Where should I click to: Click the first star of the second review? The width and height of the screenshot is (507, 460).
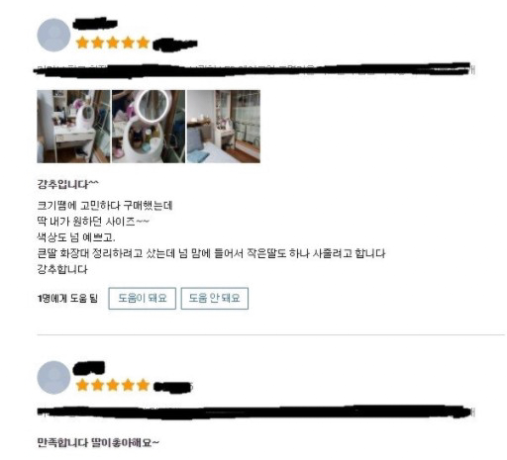tap(82, 385)
